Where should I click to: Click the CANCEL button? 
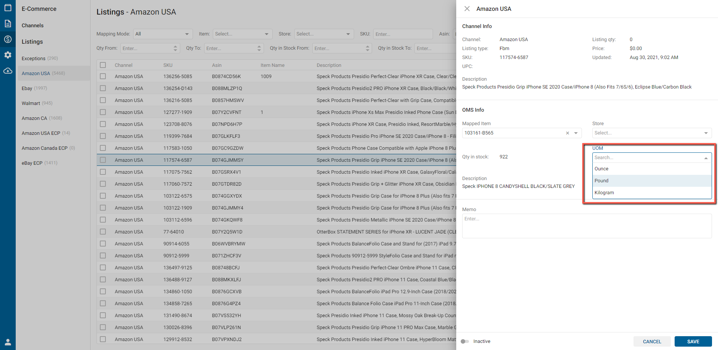click(652, 341)
